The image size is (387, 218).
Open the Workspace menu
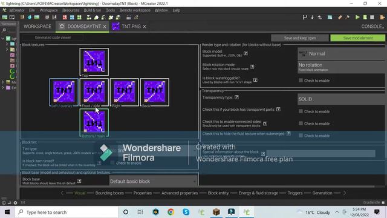click(48, 10)
